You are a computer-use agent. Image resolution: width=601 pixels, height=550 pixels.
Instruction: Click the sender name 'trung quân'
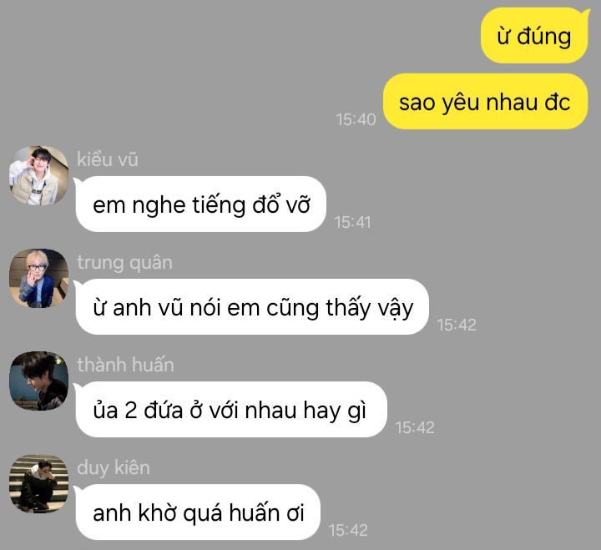tap(124, 263)
